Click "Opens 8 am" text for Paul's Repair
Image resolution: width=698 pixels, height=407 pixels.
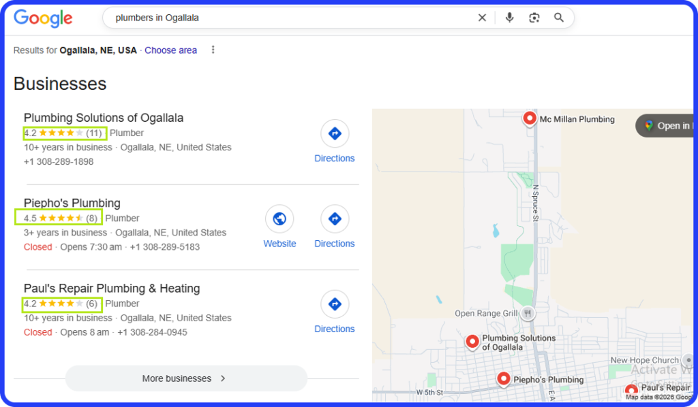click(x=85, y=332)
